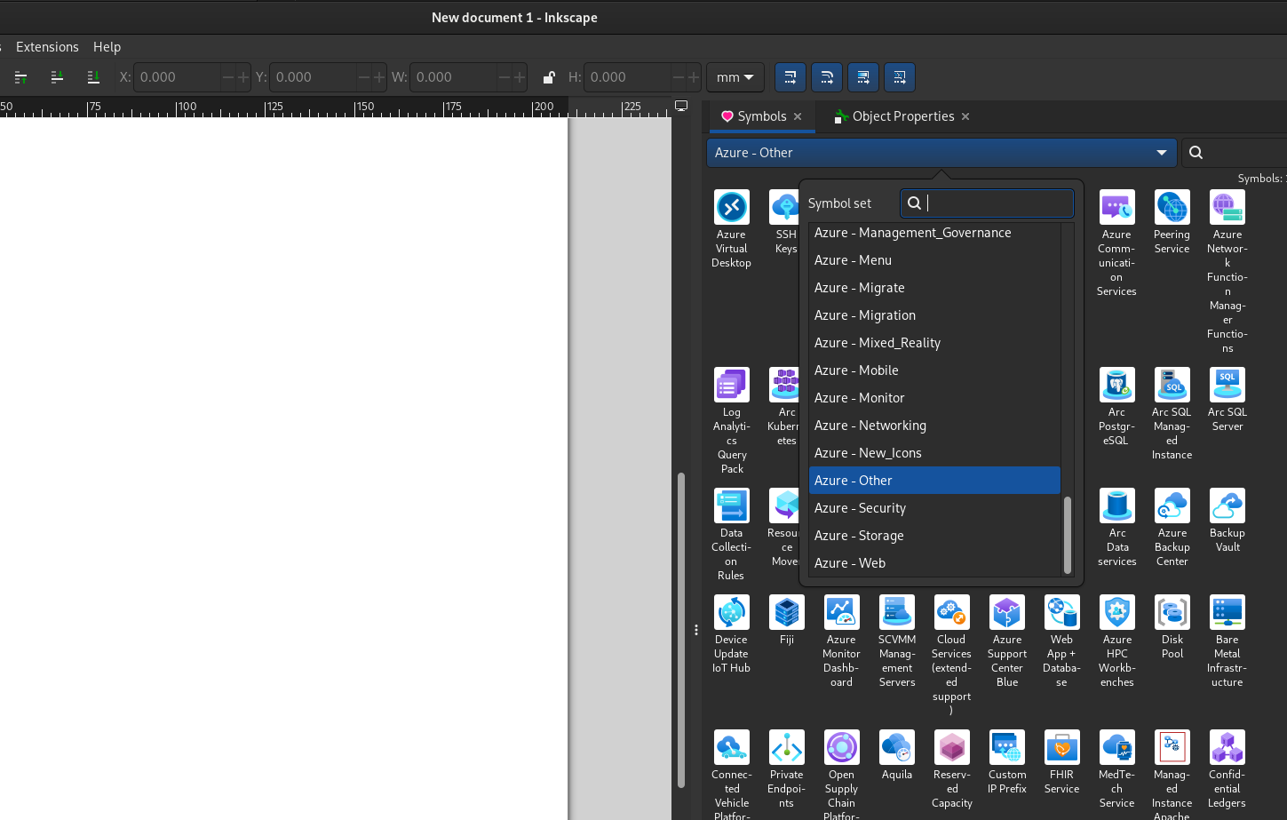Select Azure - Security symbol set

click(x=934, y=508)
